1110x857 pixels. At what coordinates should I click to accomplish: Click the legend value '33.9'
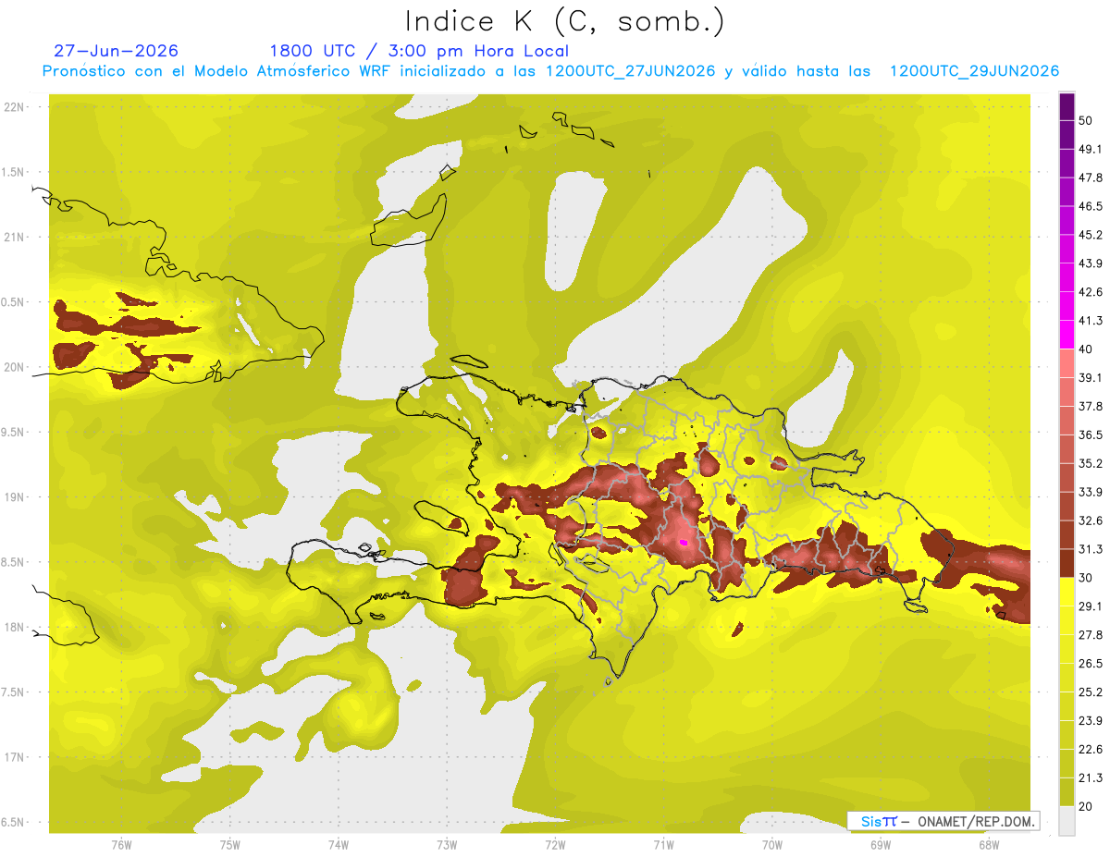coord(1091,492)
